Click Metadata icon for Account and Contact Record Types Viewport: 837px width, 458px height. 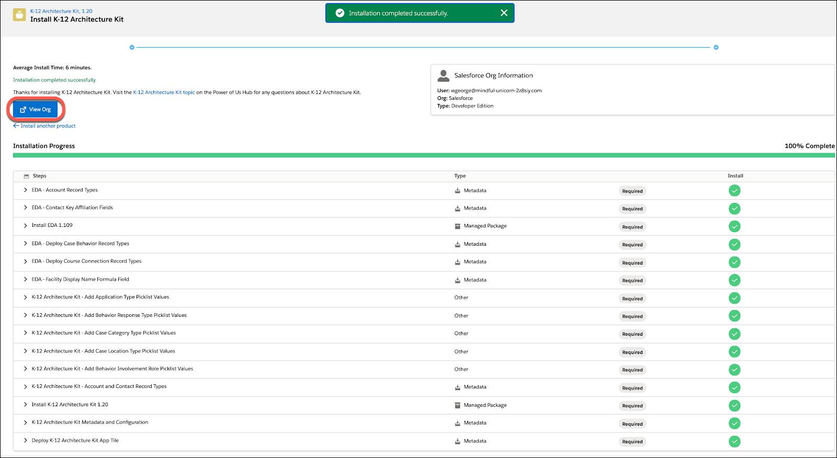pyautogui.click(x=458, y=387)
